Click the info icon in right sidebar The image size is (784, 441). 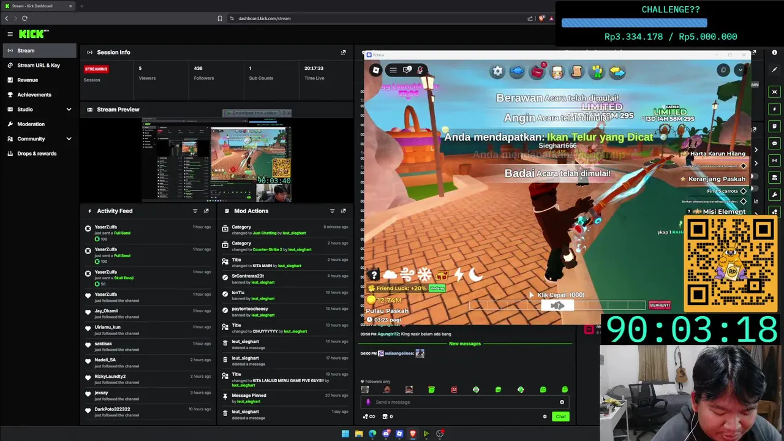(x=775, y=53)
